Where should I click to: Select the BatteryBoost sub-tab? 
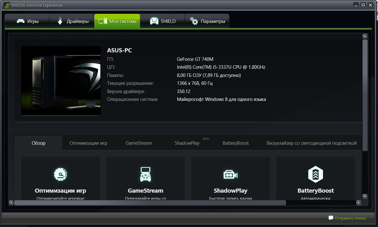coord(236,143)
